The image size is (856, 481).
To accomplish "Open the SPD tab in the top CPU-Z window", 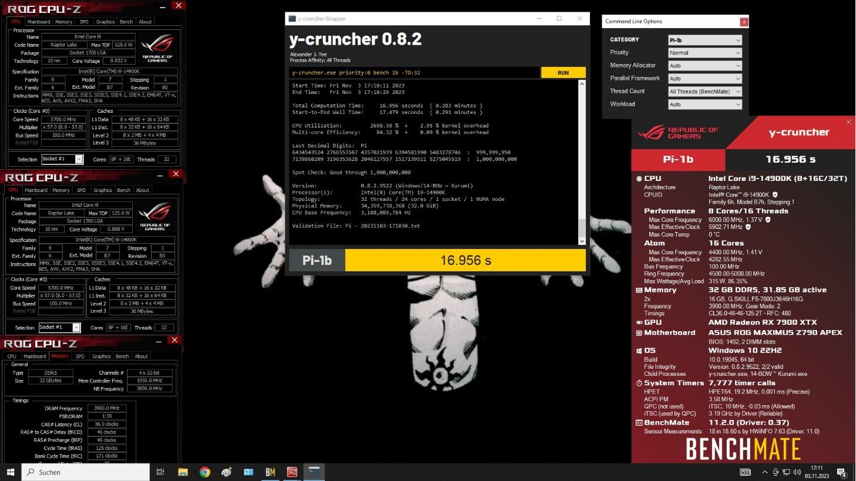I will (84, 22).
